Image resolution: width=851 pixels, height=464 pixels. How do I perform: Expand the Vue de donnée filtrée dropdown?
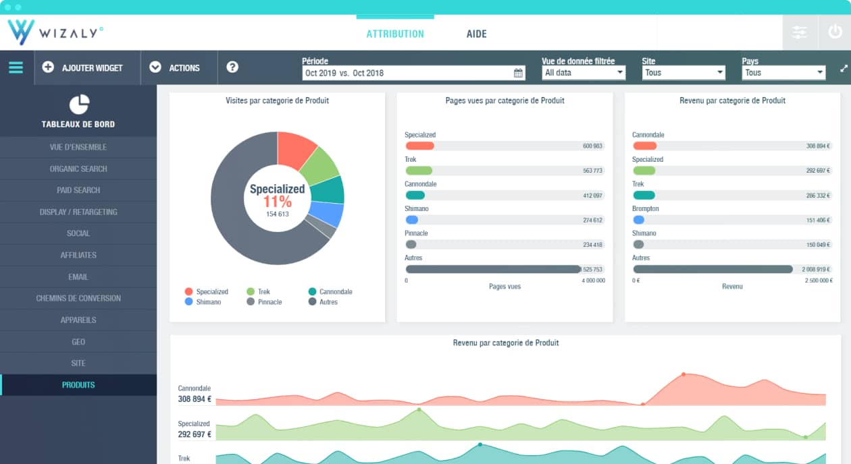tap(584, 73)
